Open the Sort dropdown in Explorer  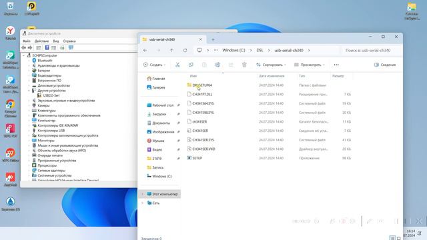(271, 65)
